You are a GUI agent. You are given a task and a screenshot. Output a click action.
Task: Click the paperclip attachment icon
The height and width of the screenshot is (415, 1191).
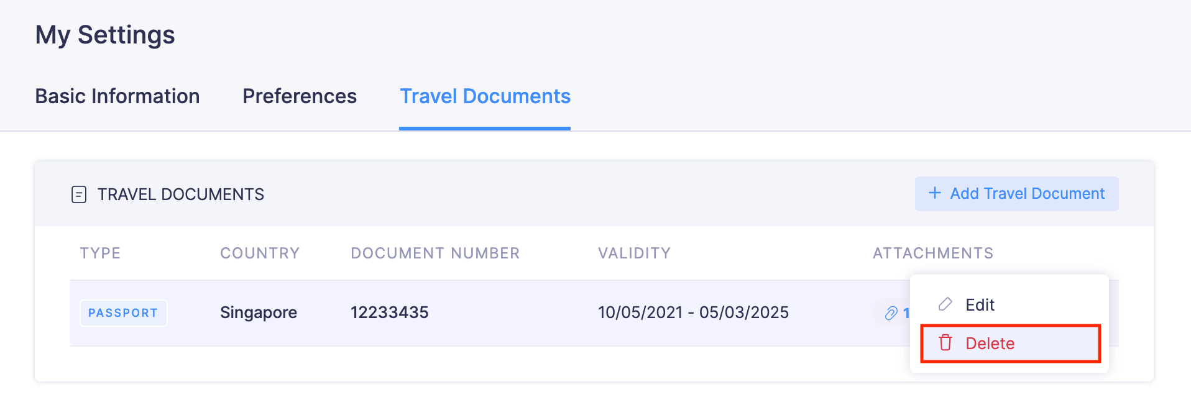pos(891,313)
